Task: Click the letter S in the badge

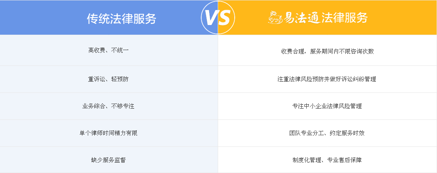Action: pyautogui.click(x=224, y=18)
